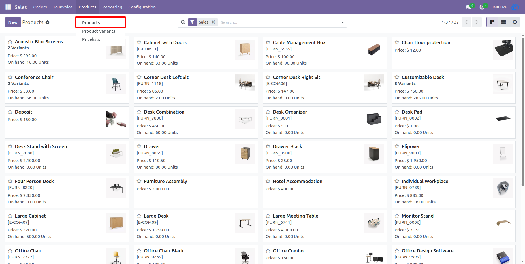Open the apps grid home menu
This screenshot has width=525, height=264.
[x=8, y=7]
